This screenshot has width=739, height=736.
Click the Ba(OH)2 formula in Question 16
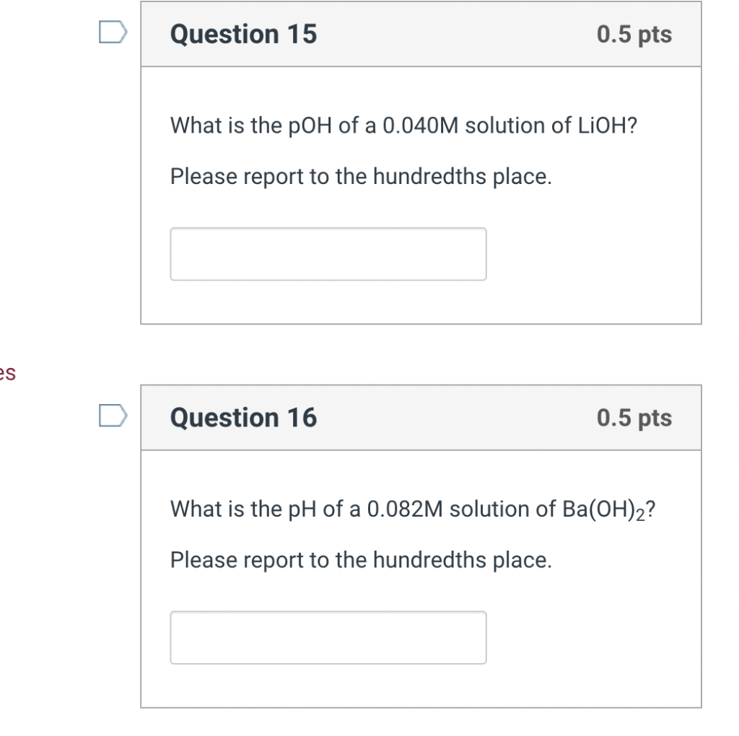coord(603,510)
